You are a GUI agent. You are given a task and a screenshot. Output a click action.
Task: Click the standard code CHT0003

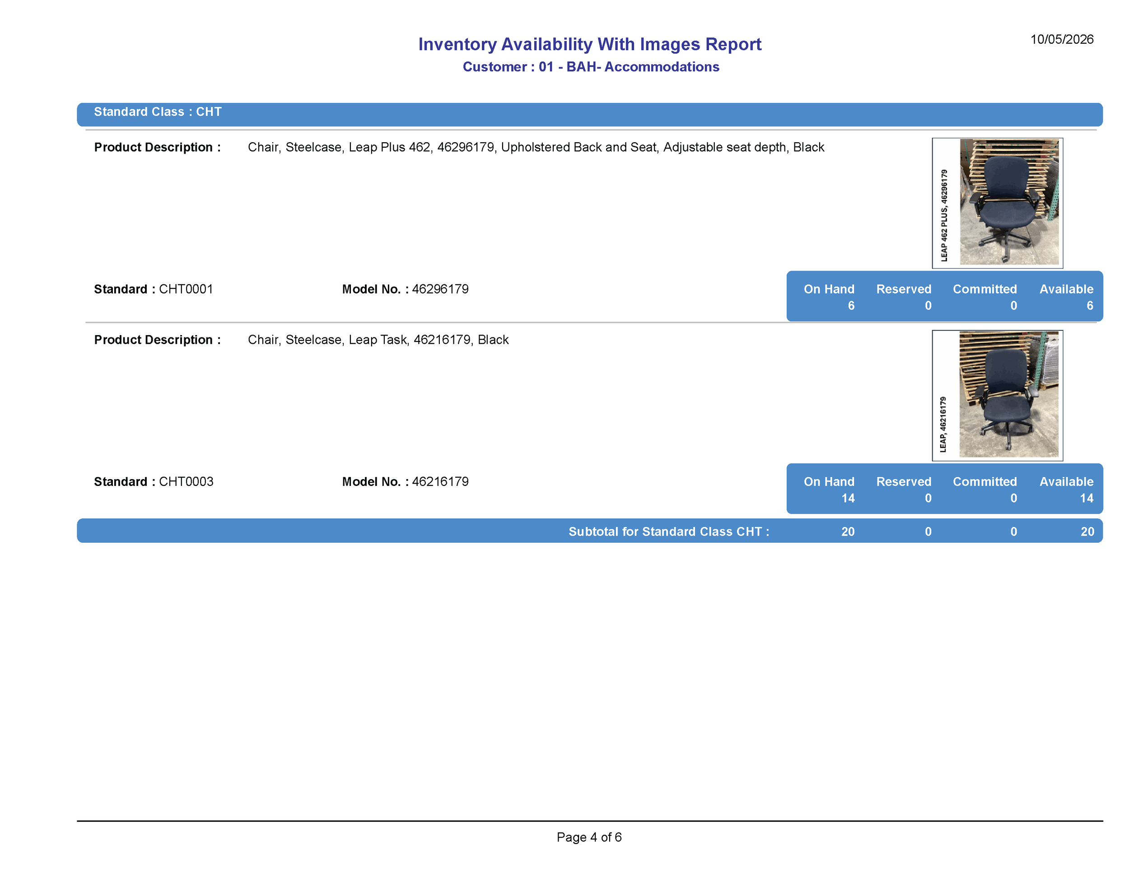[186, 482]
